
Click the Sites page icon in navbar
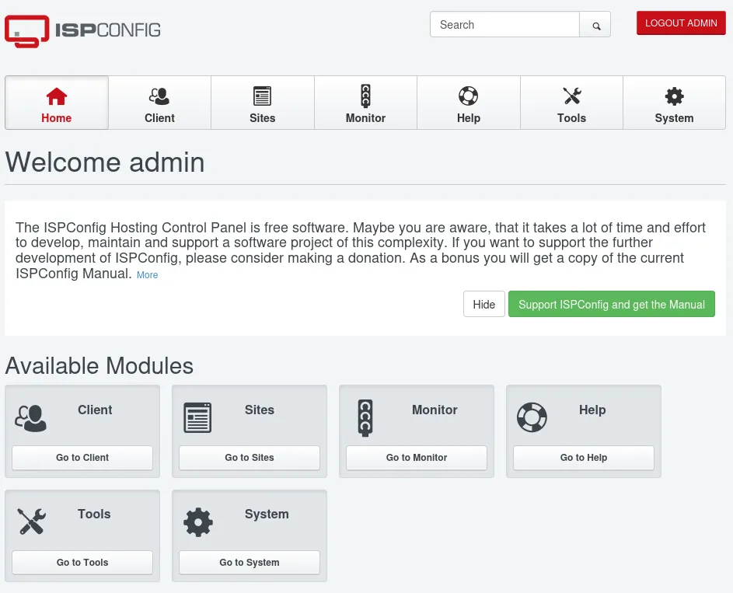pyautogui.click(x=262, y=96)
